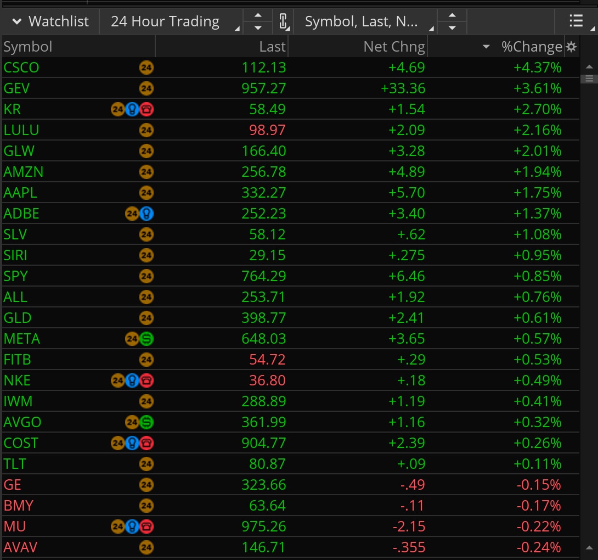The image size is (598, 560).
Task: Select the IWM symbol
Action: (x=18, y=401)
